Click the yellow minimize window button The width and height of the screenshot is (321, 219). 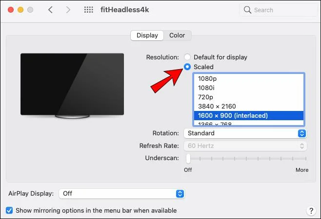(x=20, y=10)
